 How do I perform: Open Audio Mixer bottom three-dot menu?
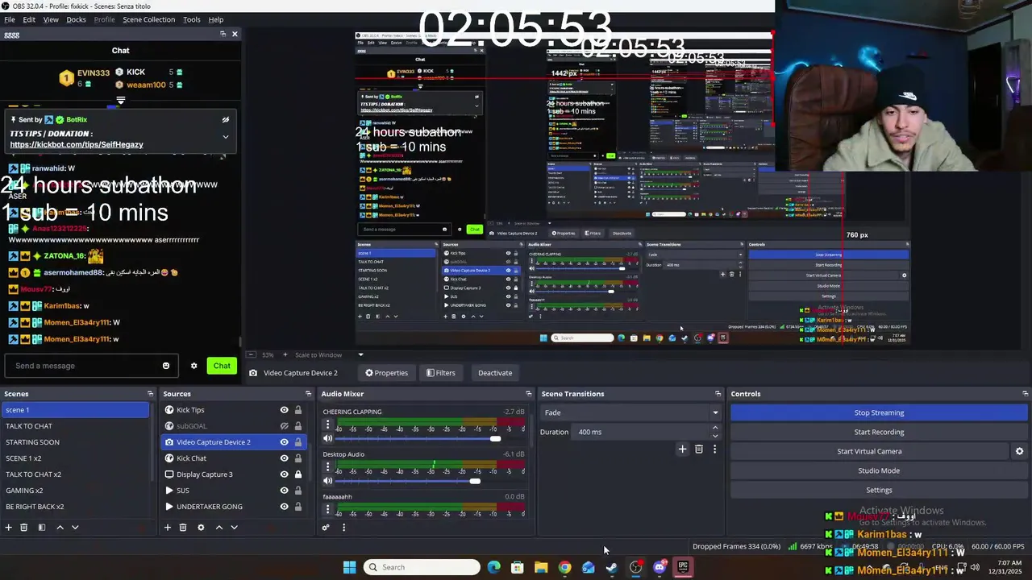coord(343,528)
